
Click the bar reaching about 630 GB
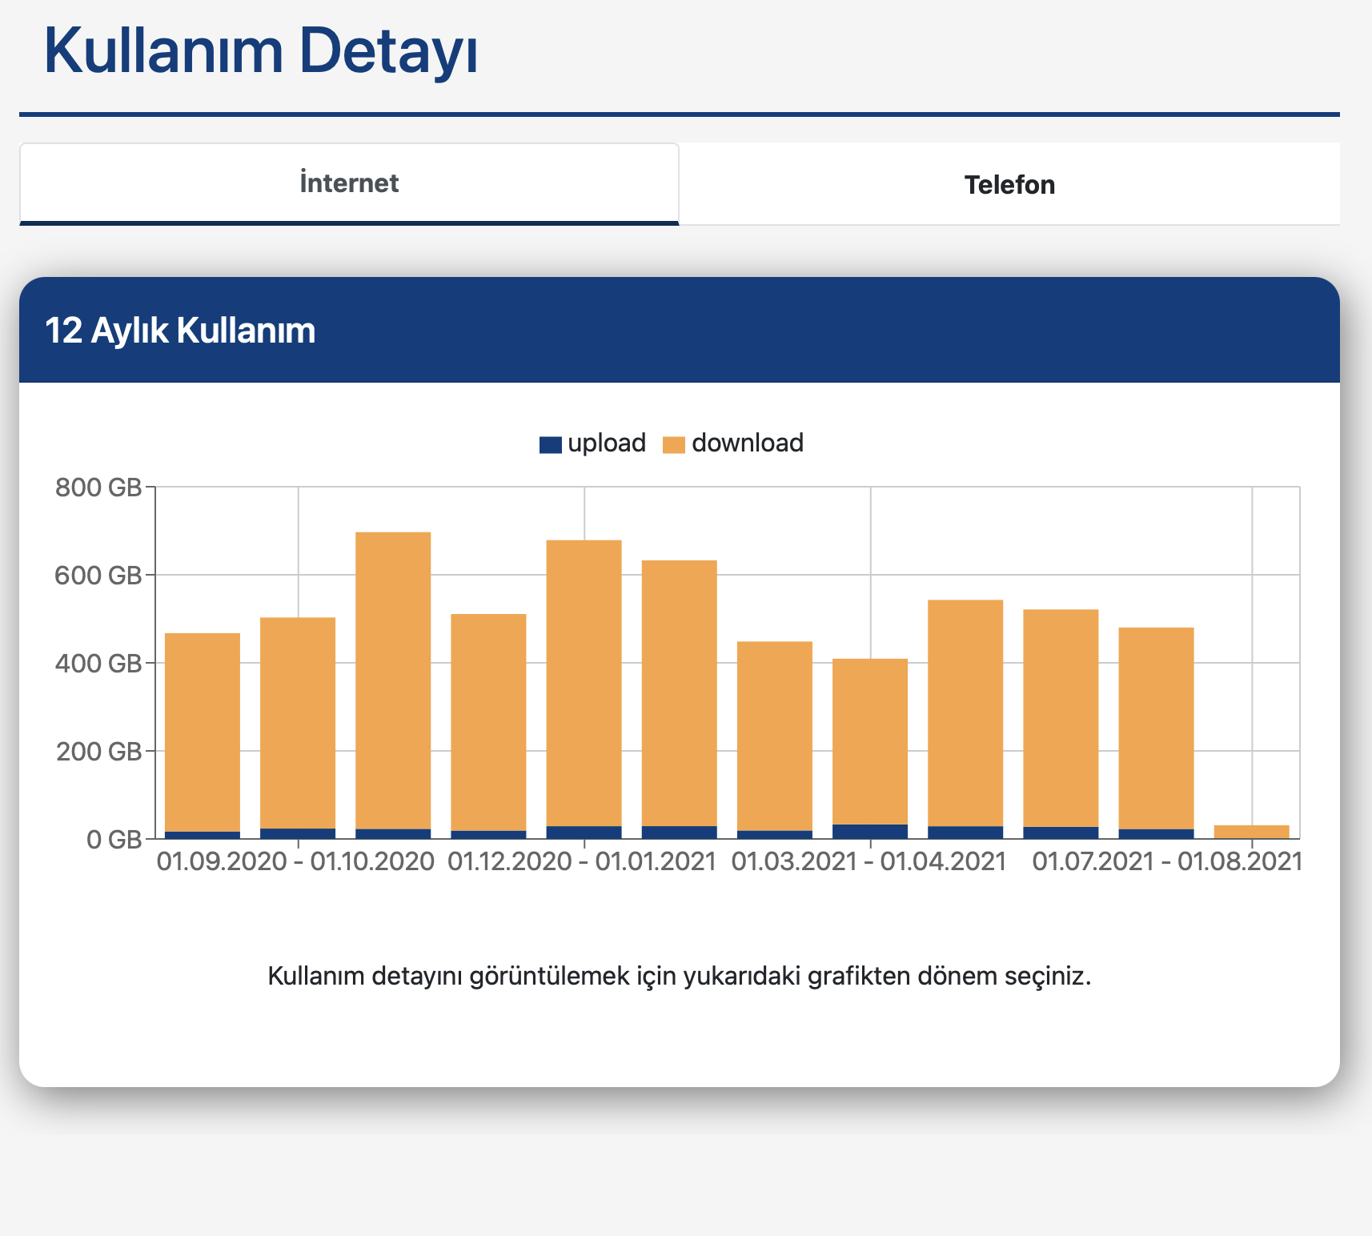(x=680, y=700)
